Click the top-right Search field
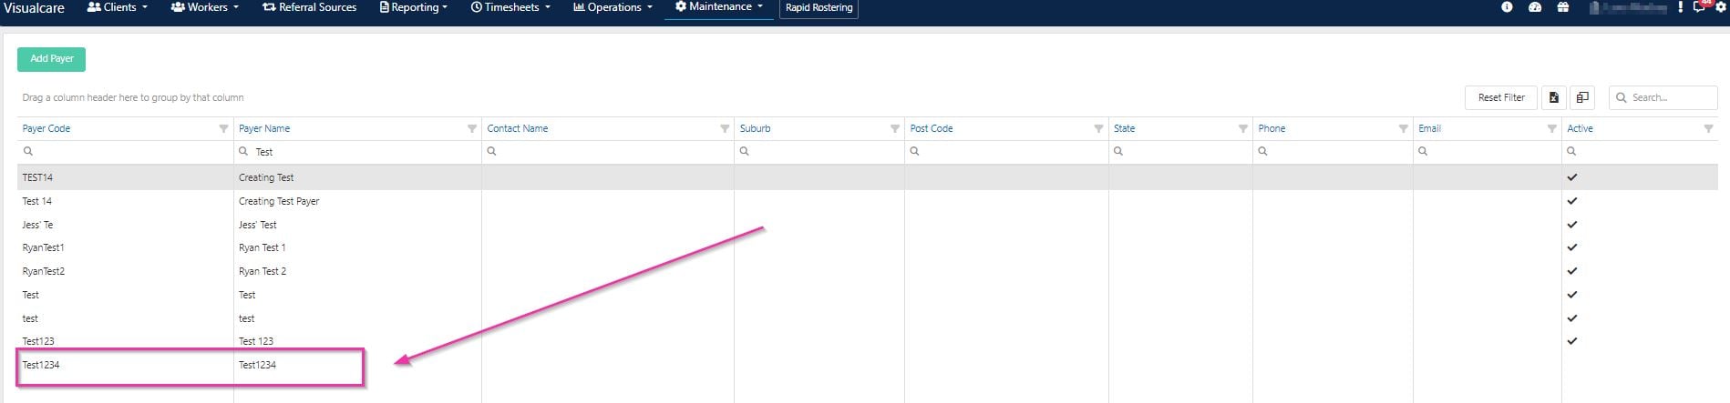This screenshot has height=403, width=1730. click(1663, 97)
